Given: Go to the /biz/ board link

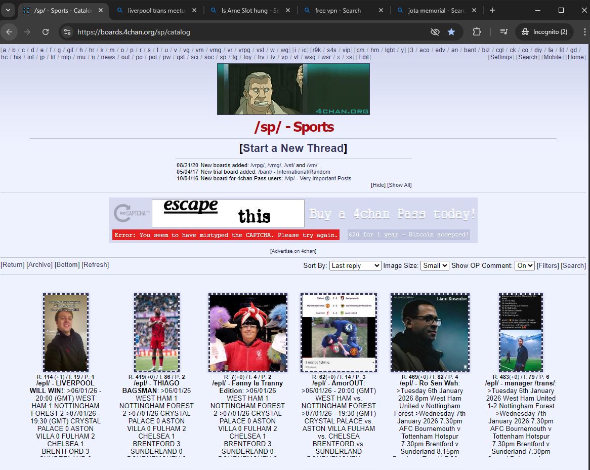Looking at the screenshot, I should 486,50.
